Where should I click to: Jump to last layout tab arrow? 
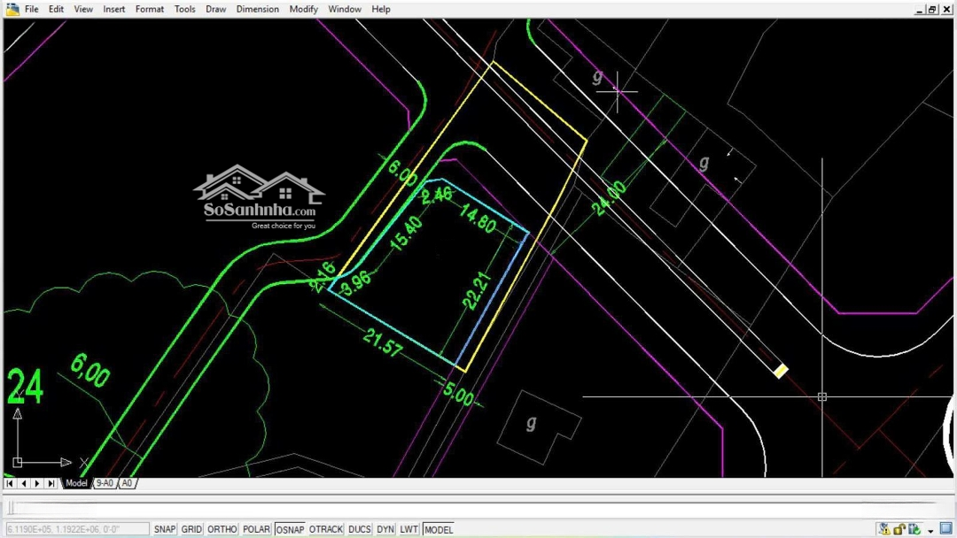pyautogui.click(x=51, y=483)
